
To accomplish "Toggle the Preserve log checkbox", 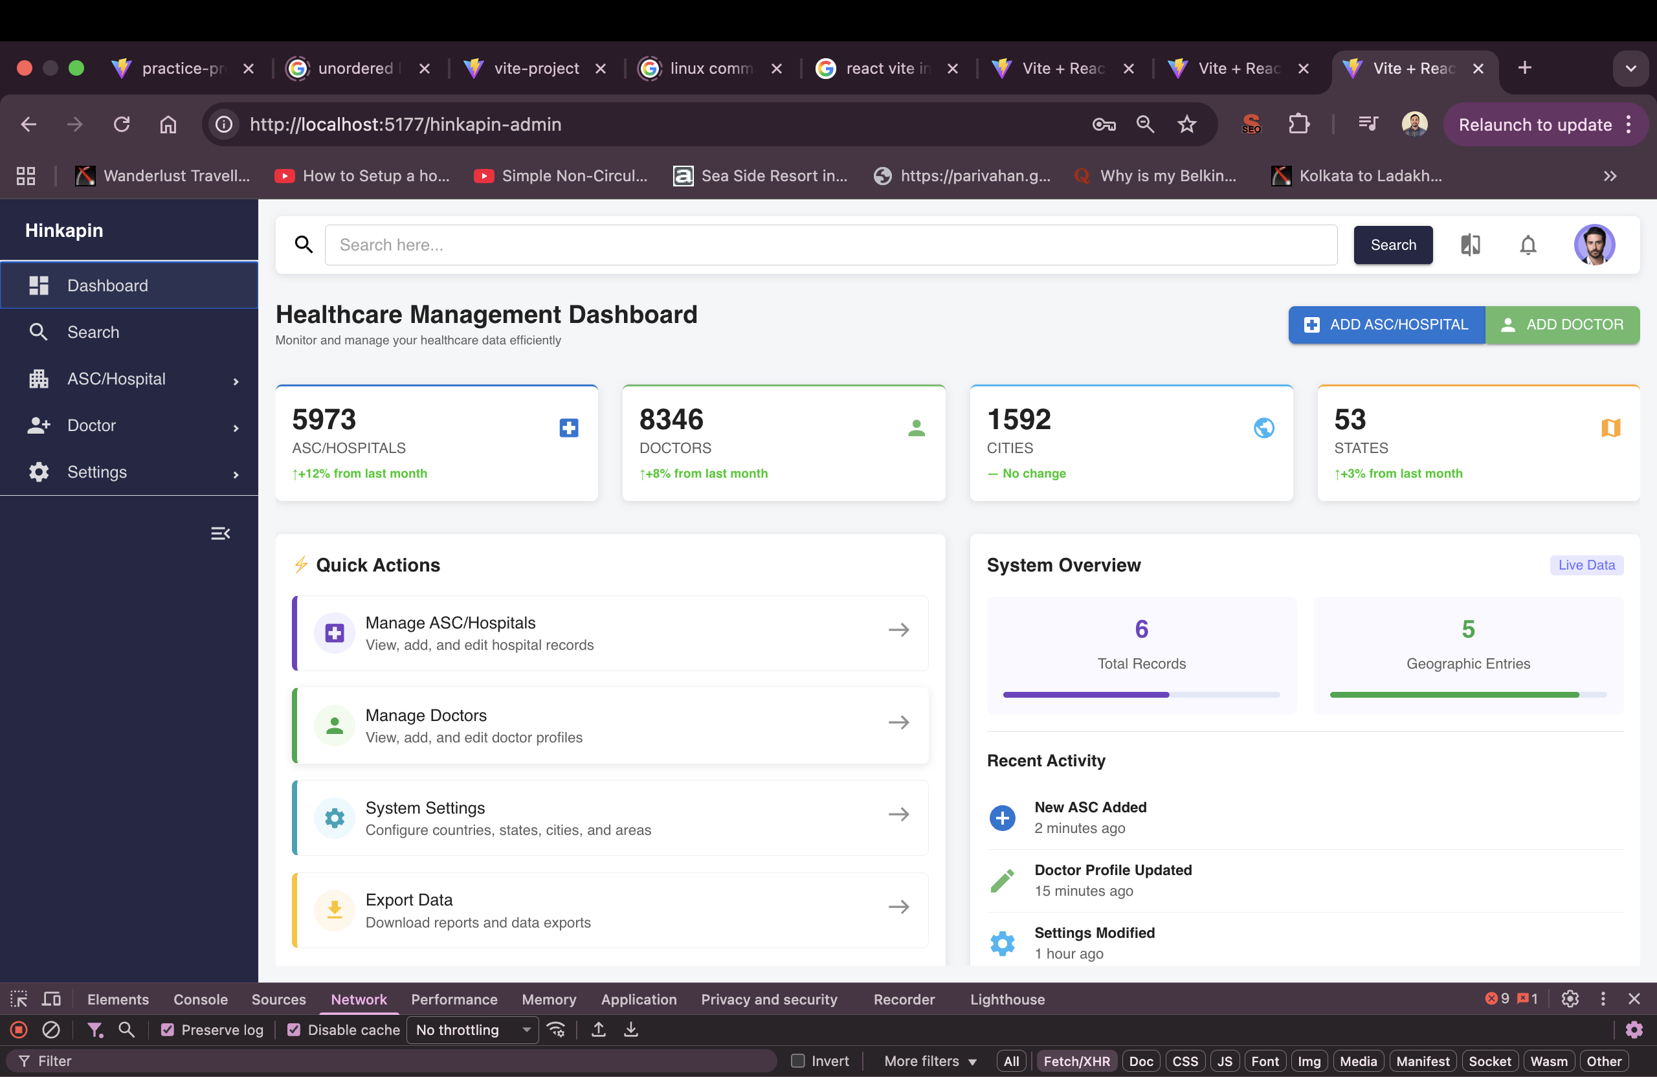I will pos(167,1030).
